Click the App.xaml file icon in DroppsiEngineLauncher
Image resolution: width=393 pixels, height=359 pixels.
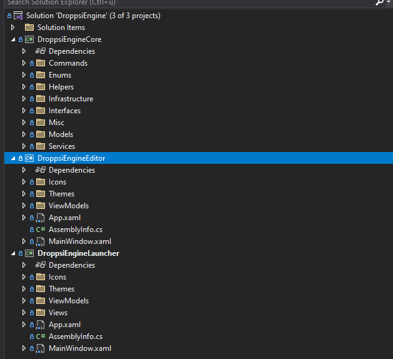pyautogui.click(x=40, y=325)
